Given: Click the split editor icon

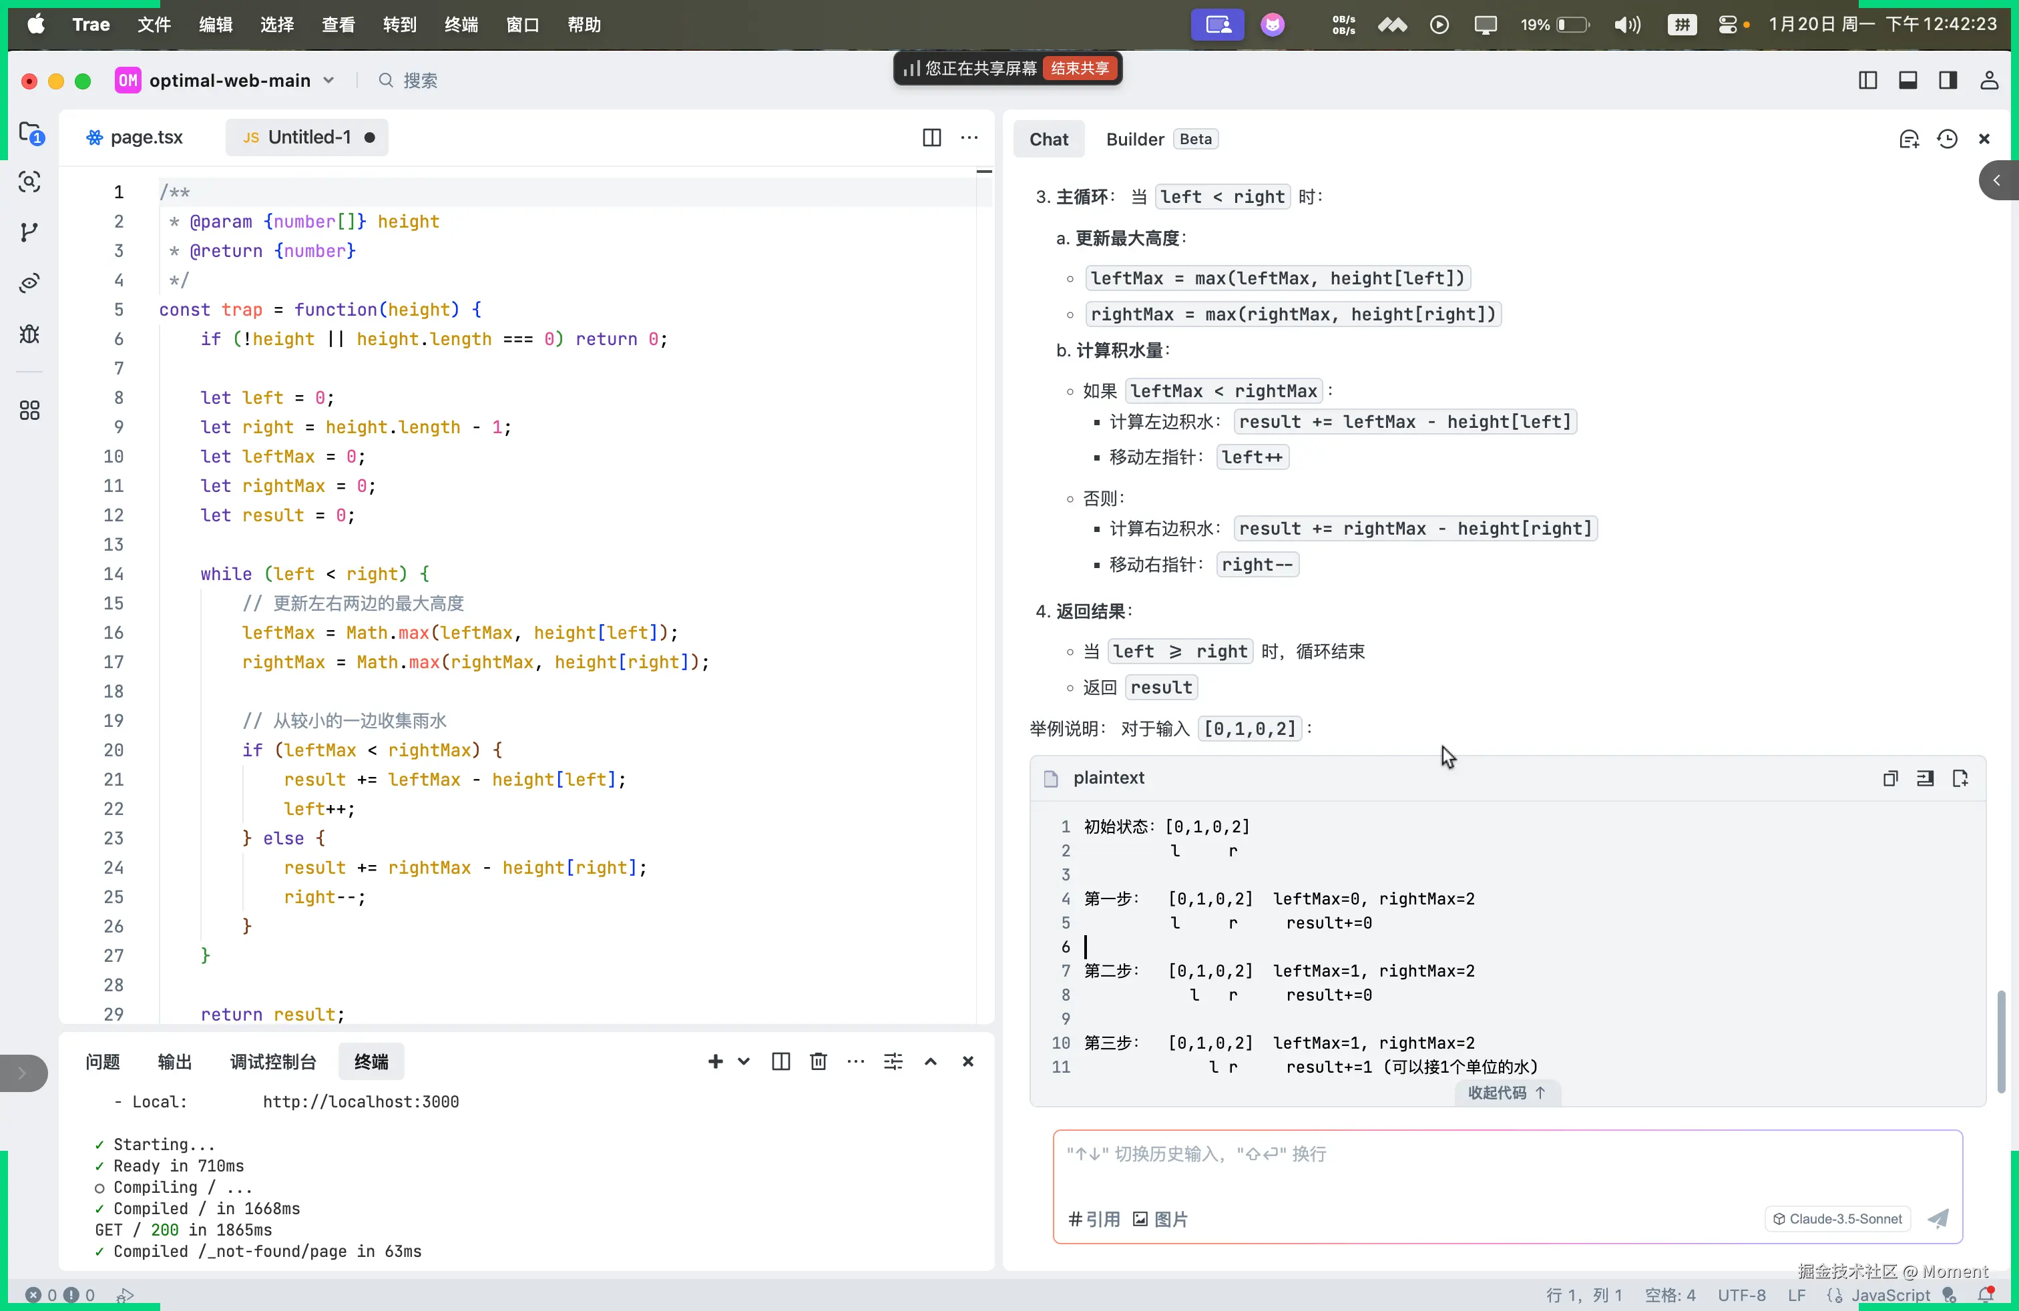Looking at the screenshot, I should (x=931, y=138).
